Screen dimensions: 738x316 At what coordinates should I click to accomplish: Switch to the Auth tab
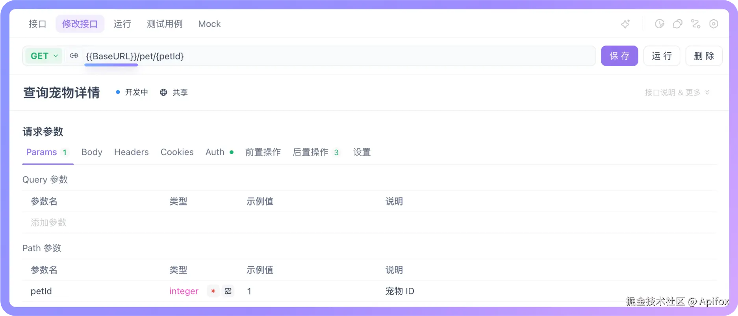[x=219, y=152]
